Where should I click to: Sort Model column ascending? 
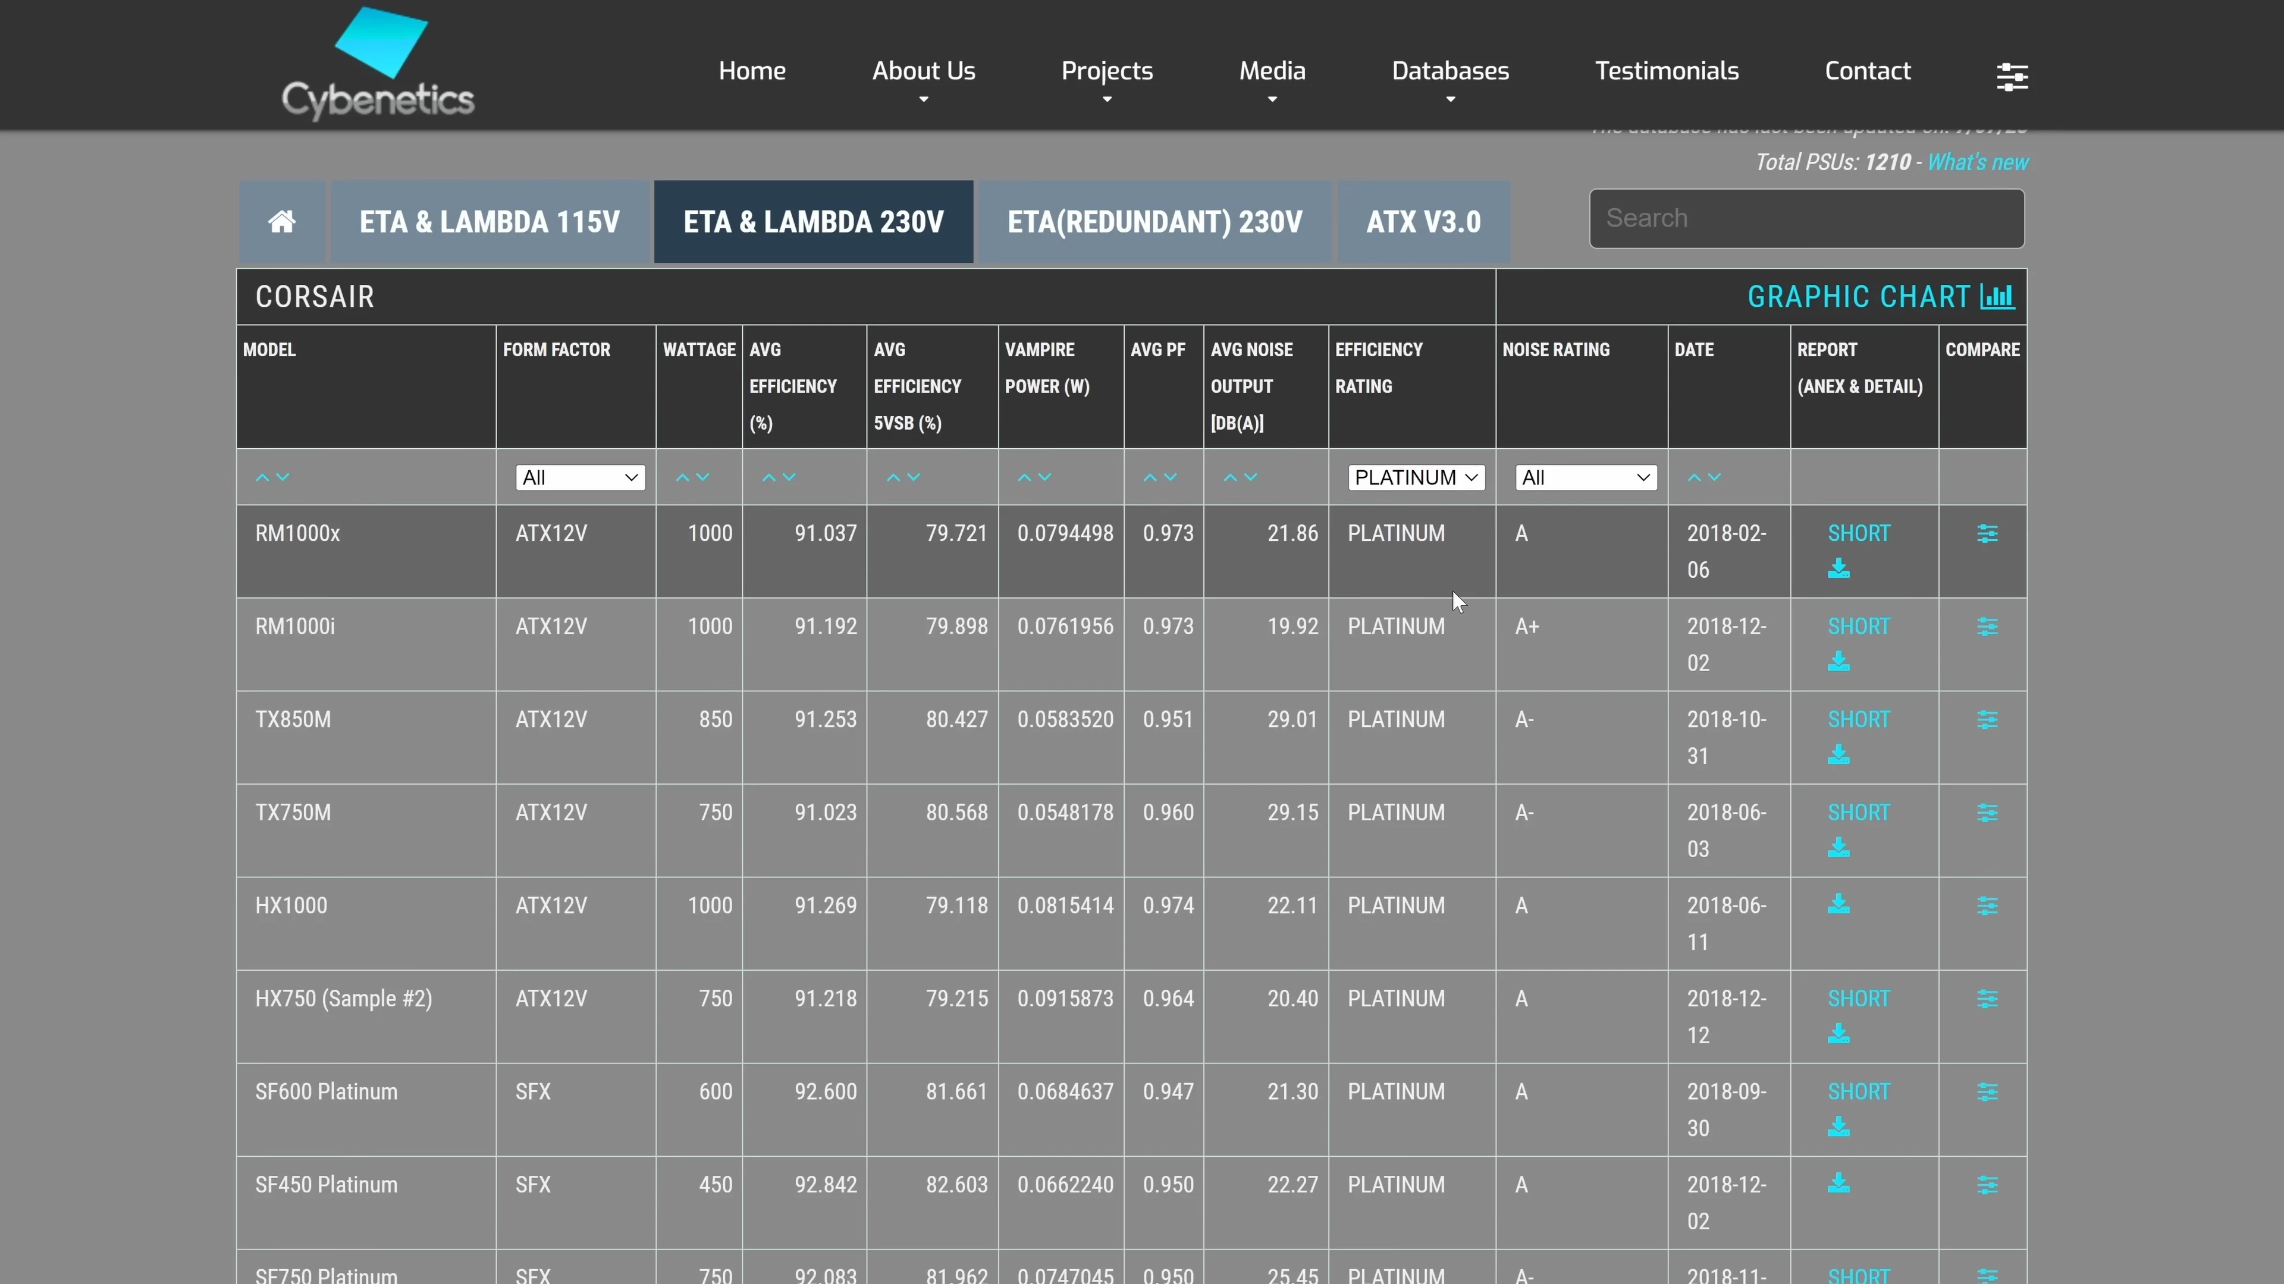pyautogui.click(x=262, y=477)
